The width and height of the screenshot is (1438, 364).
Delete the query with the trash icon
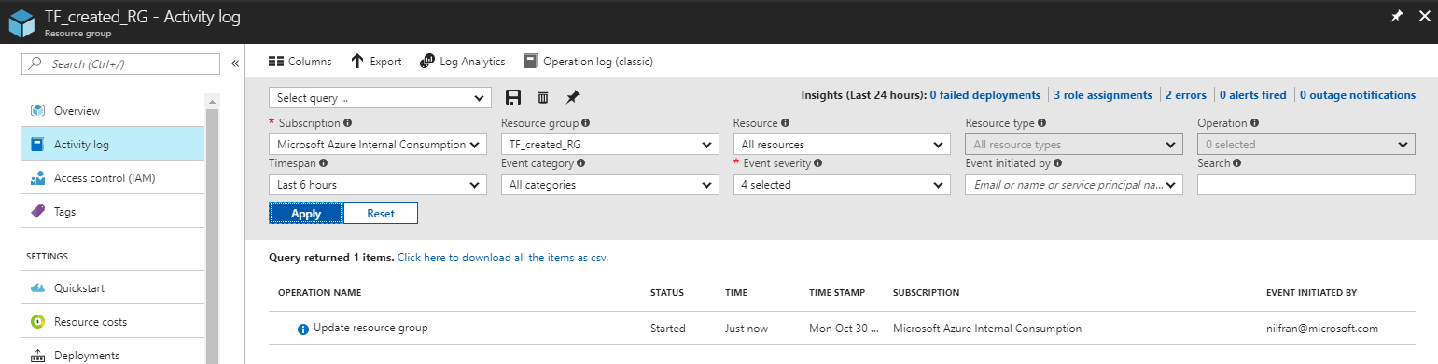(543, 97)
